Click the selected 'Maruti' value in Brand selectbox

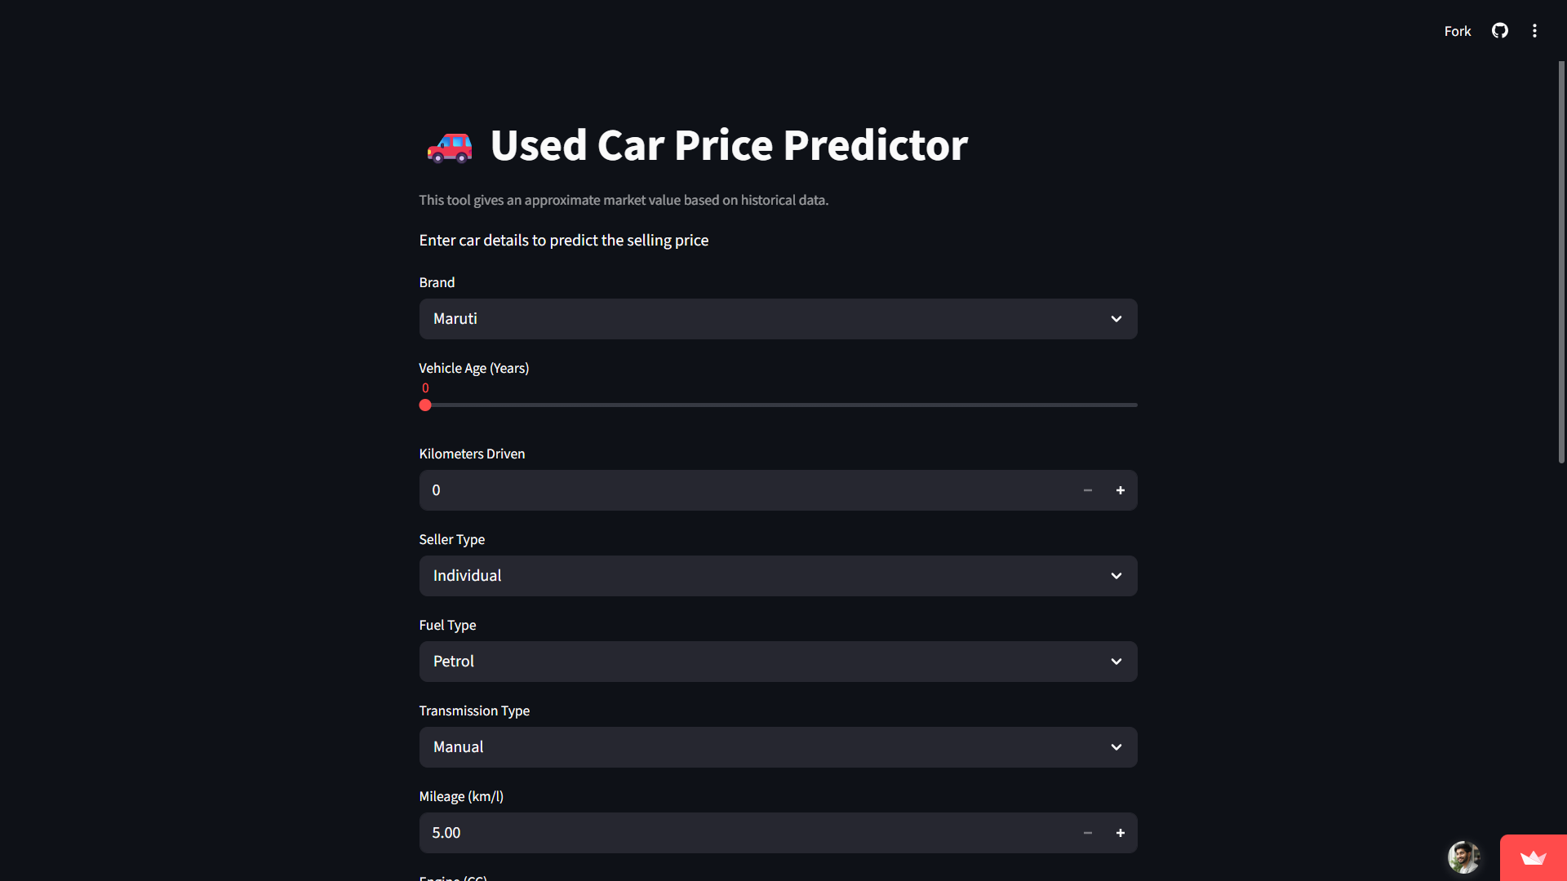pos(455,319)
